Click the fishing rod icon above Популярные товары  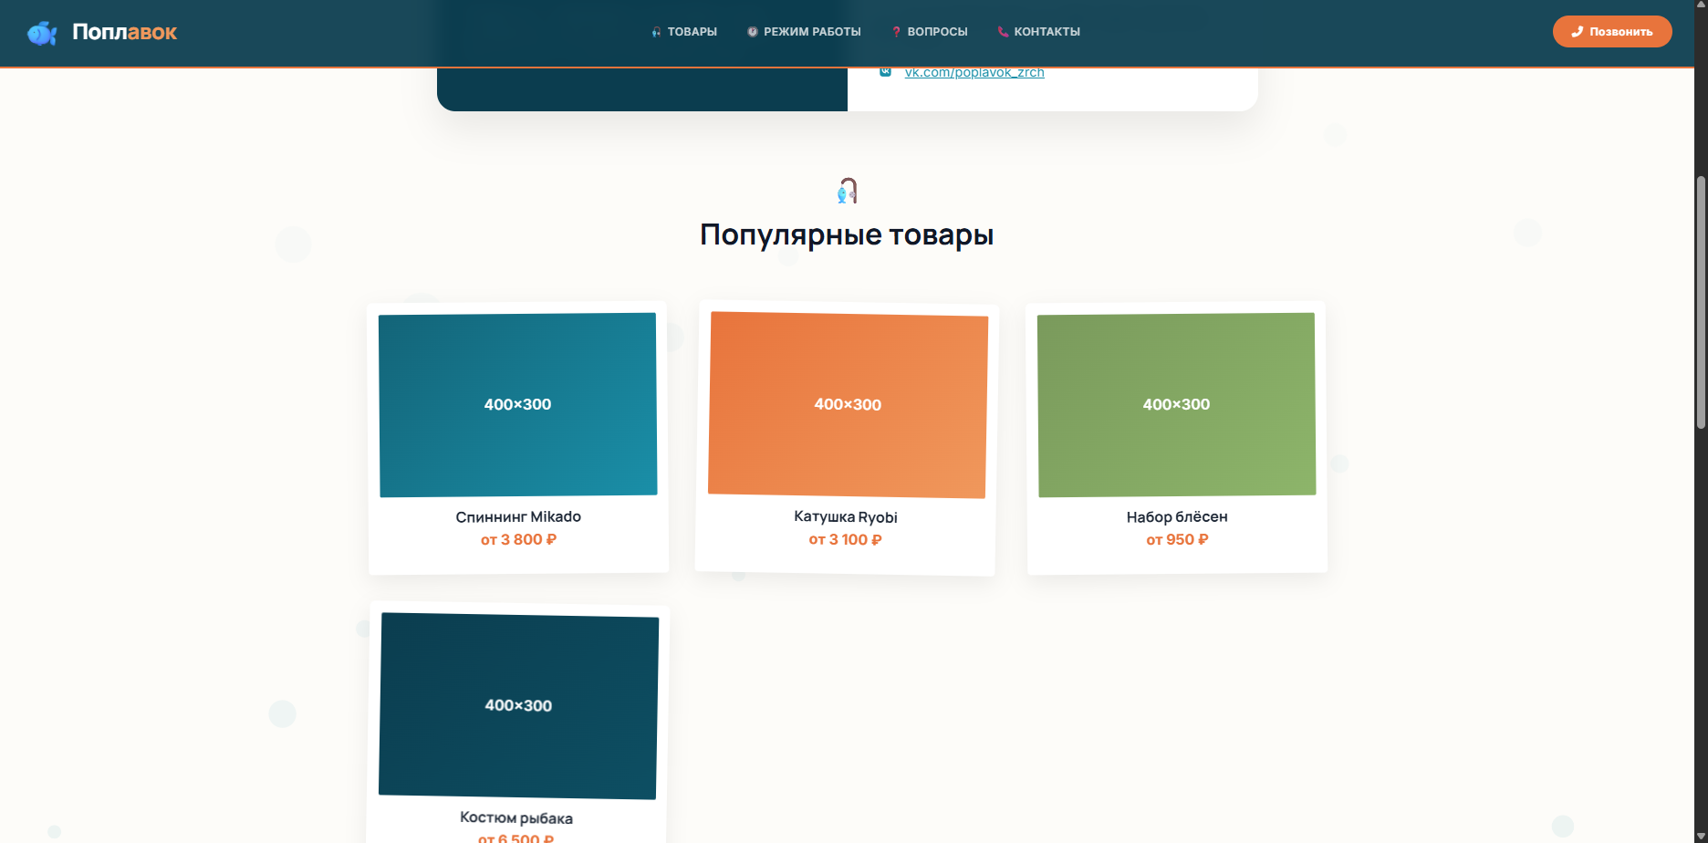(x=848, y=191)
